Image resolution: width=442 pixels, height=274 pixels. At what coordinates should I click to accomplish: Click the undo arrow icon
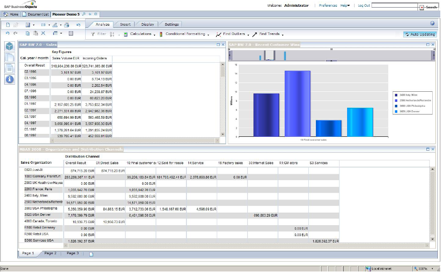8,33
